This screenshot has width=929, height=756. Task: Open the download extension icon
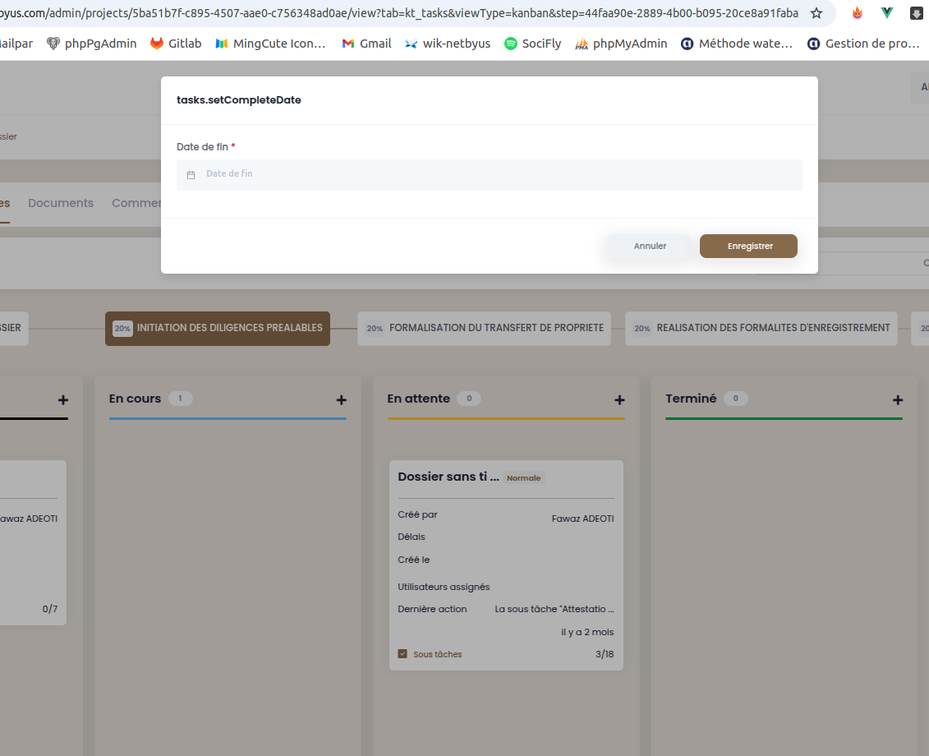916,13
